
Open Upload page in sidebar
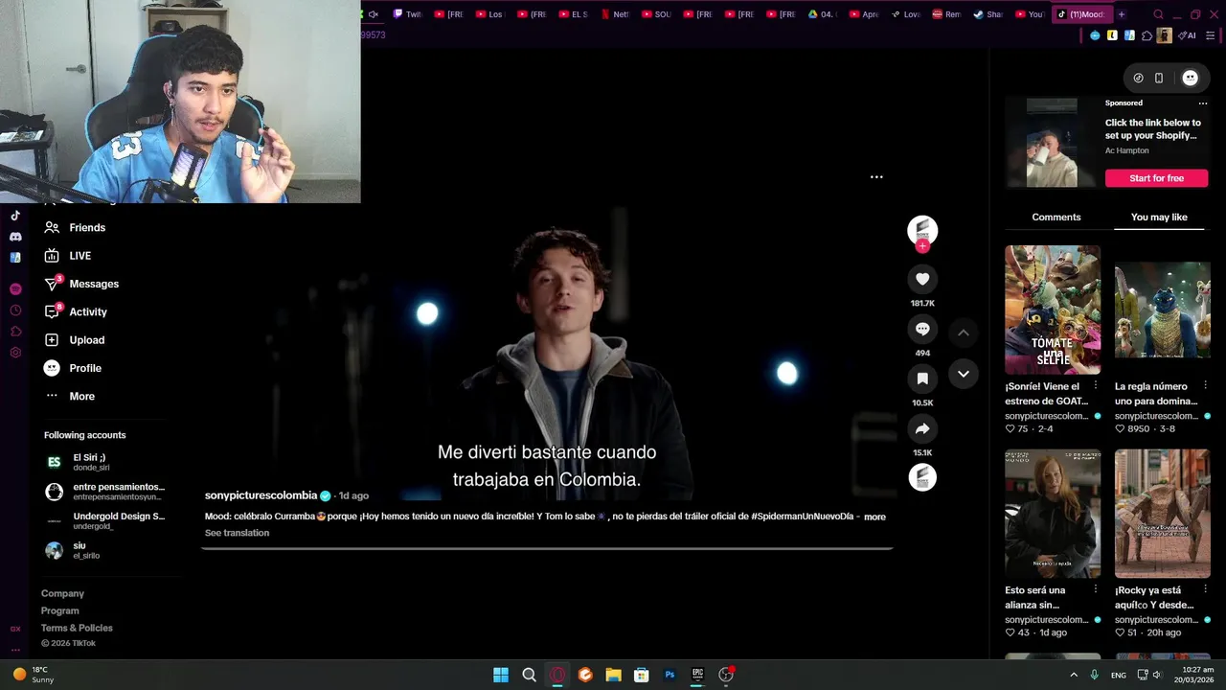pos(75,340)
